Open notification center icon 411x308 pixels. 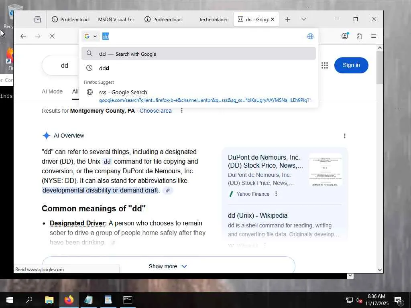pos(399,300)
